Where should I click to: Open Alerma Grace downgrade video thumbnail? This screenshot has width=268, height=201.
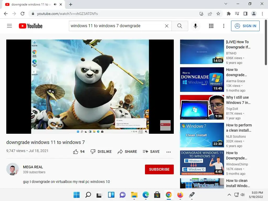[202, 80]
